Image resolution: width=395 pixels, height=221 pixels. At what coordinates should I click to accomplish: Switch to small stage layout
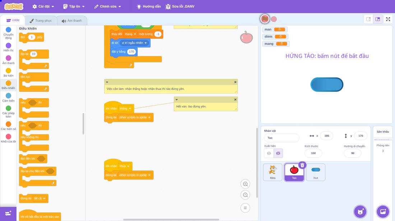point(368,19)
